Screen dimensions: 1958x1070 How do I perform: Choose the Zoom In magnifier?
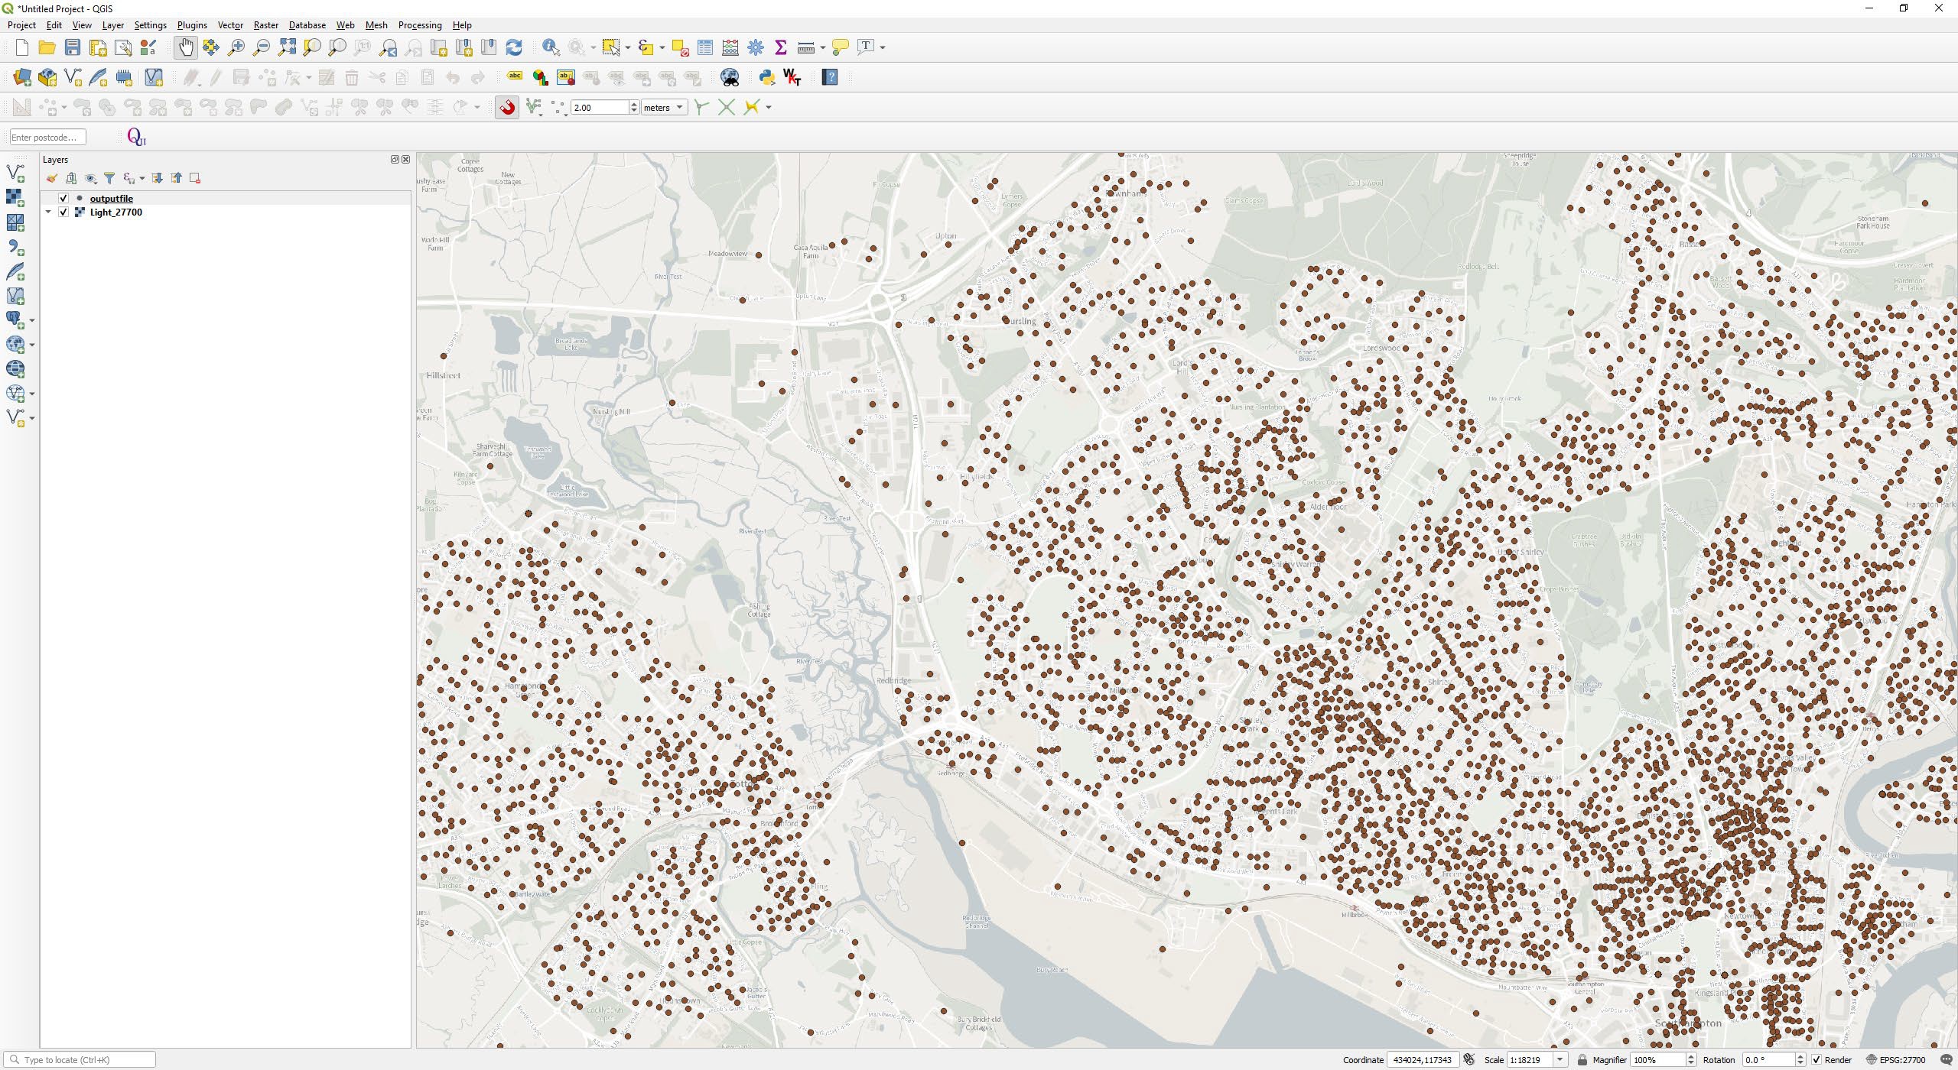point(236,47)
